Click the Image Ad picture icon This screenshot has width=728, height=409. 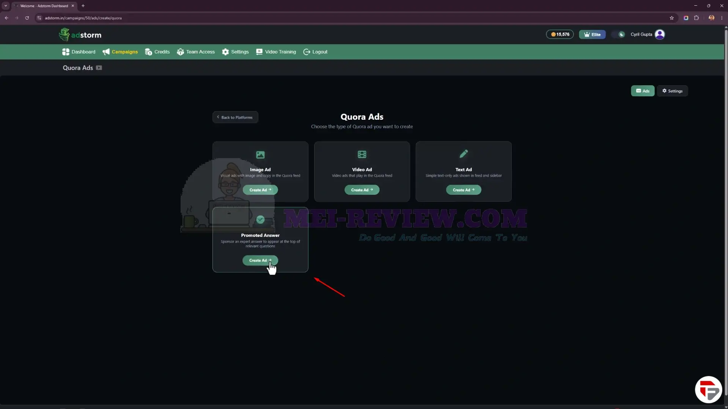pyautogui.click(x=260, y=155)
